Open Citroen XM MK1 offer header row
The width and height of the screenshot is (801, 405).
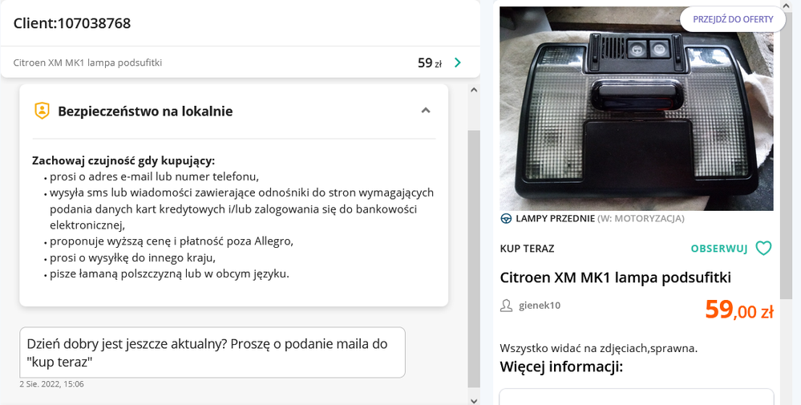[240, 63]
